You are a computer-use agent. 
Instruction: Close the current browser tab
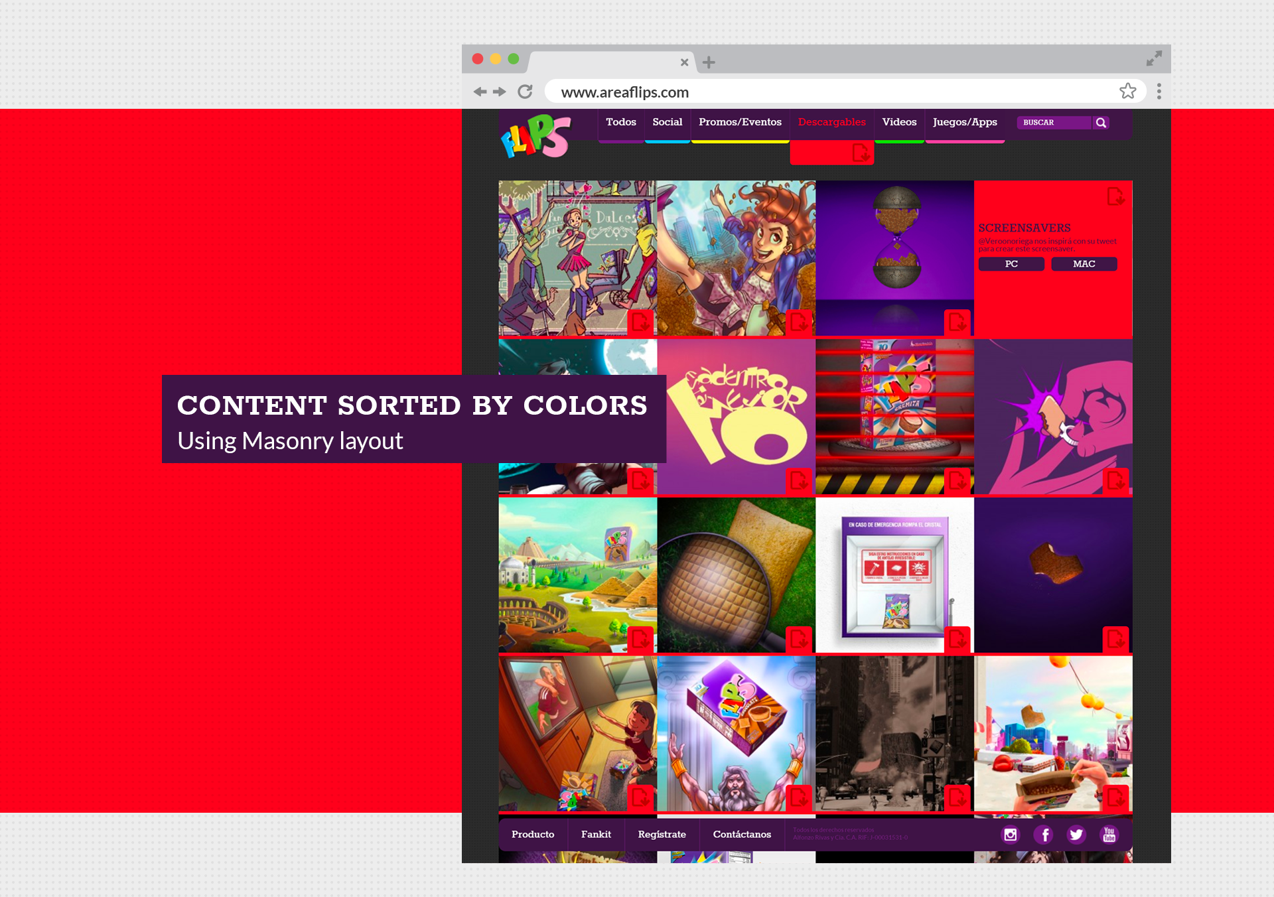pos(684,62)
